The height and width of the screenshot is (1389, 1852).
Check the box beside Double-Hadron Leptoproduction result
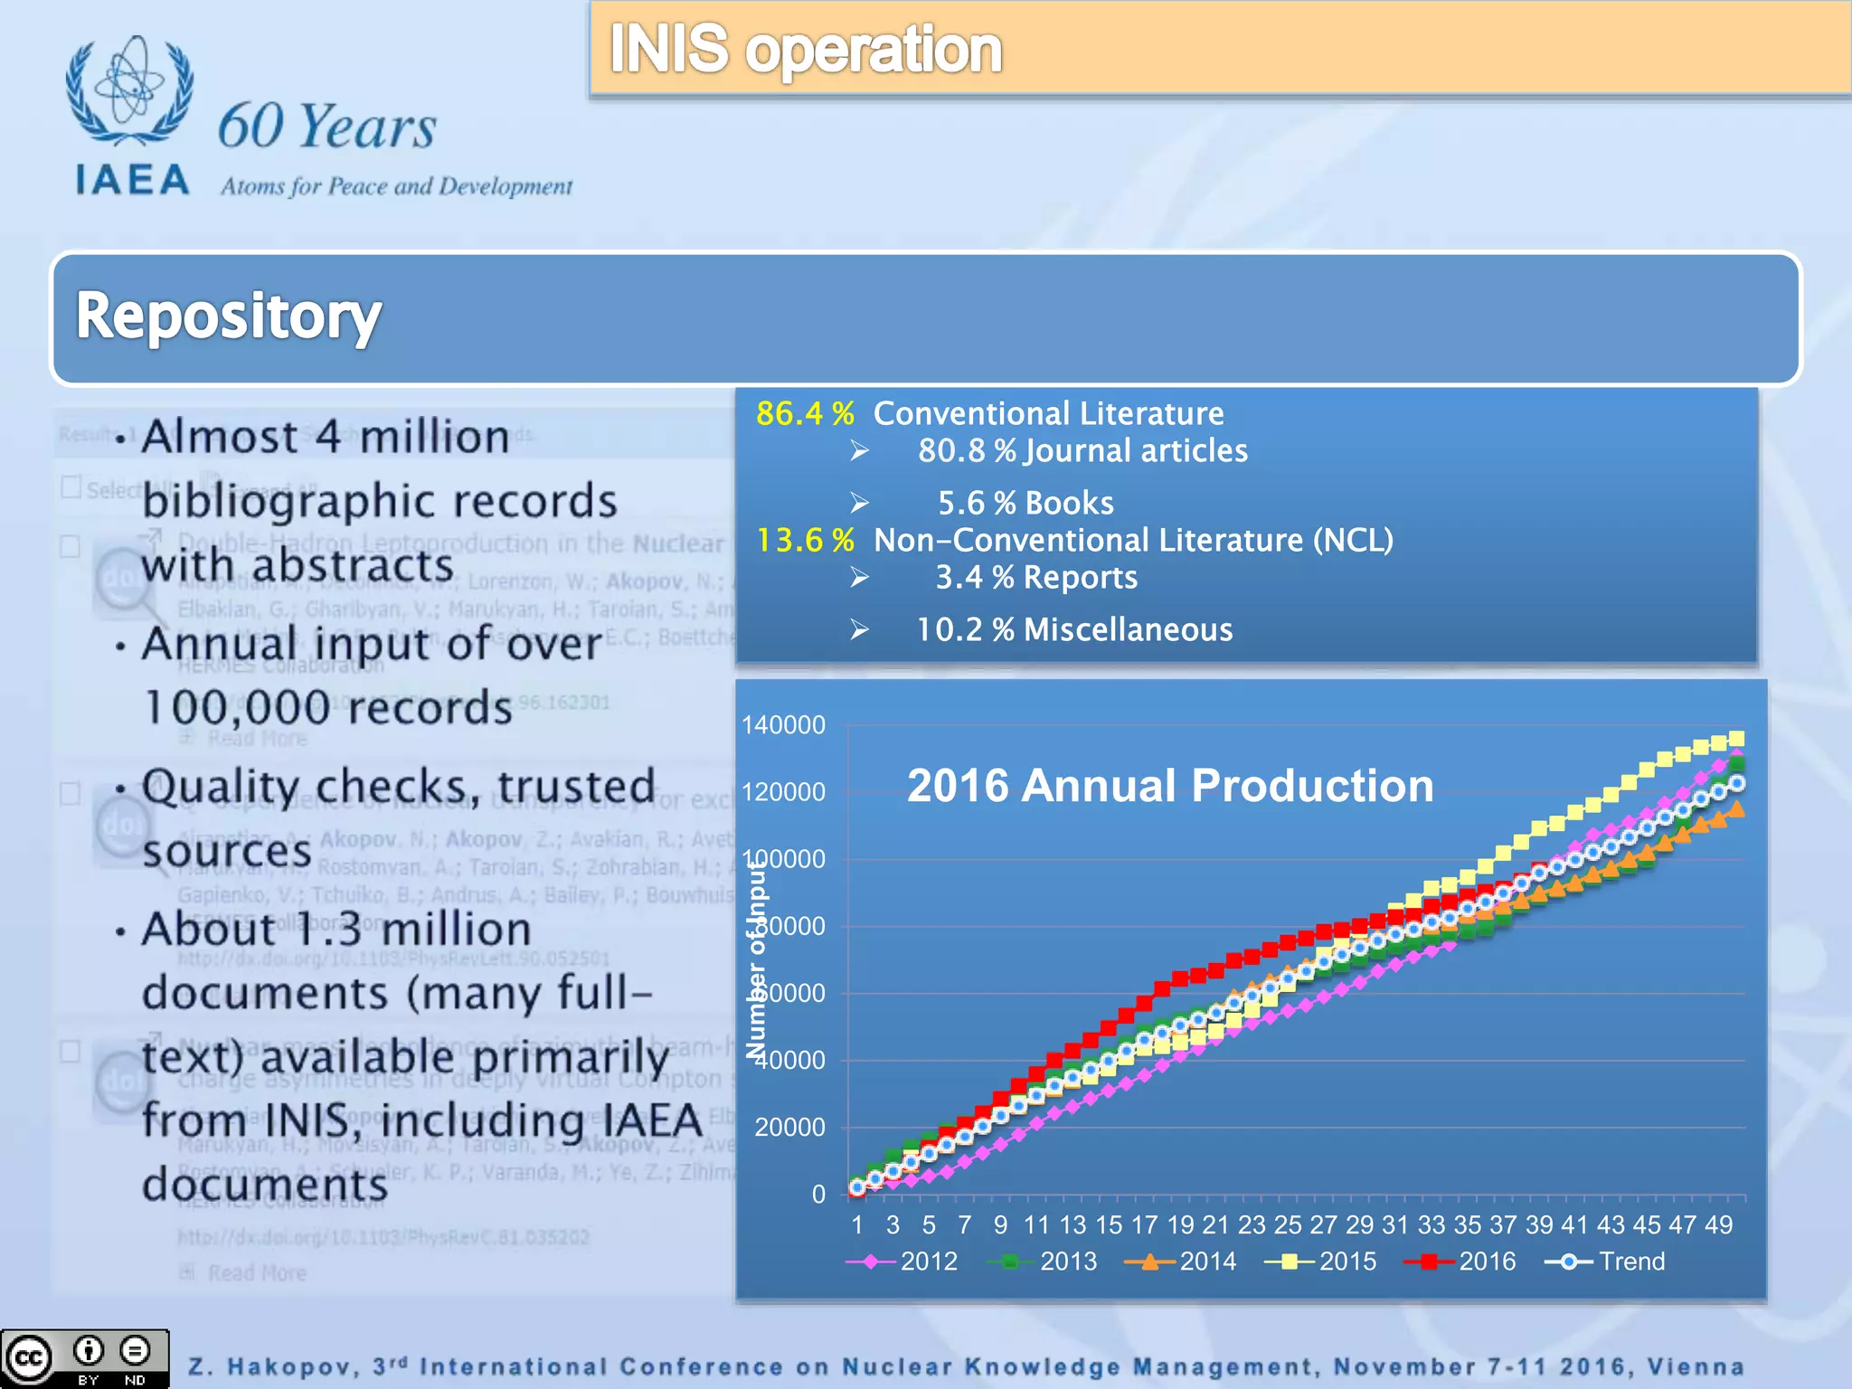point(70,547)
